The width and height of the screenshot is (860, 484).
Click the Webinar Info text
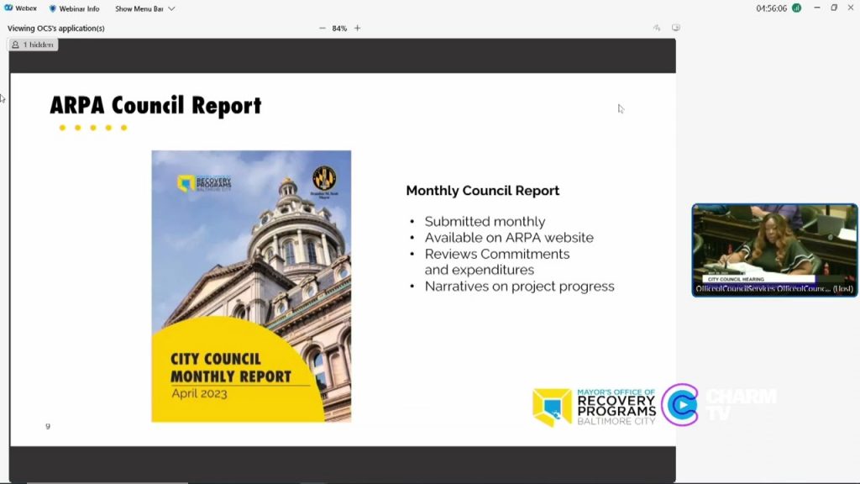[80, 8]
